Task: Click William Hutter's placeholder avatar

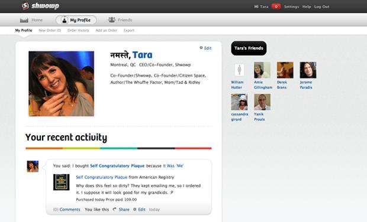Action: point(240,70)
